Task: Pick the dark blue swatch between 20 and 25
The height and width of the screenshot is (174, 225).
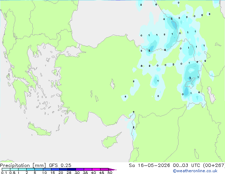Action: point(63,169)
